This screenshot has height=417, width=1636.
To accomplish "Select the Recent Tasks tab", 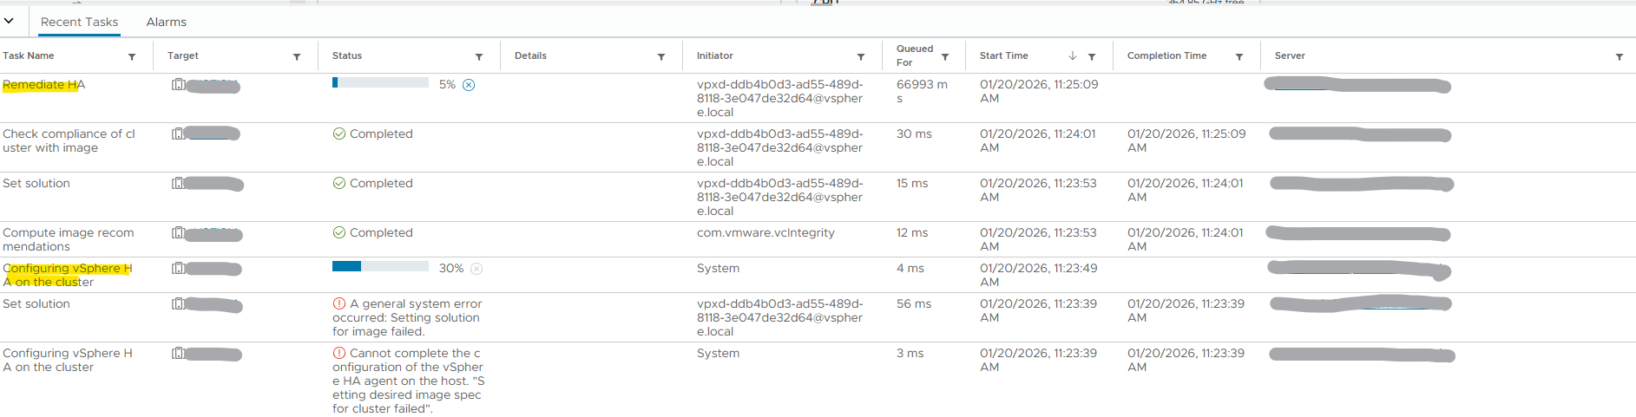I will (x=79, y=22).
